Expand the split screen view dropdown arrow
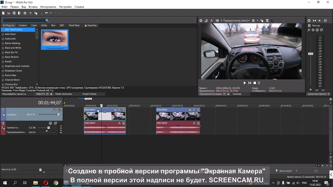 [221, 21]
